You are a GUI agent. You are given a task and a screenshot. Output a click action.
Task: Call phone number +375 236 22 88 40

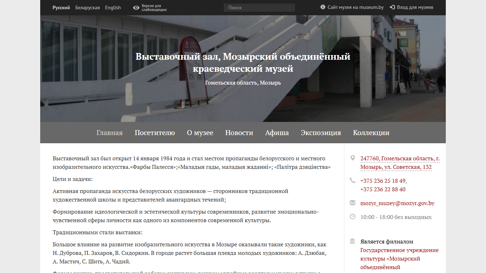[x=383, y=189]
